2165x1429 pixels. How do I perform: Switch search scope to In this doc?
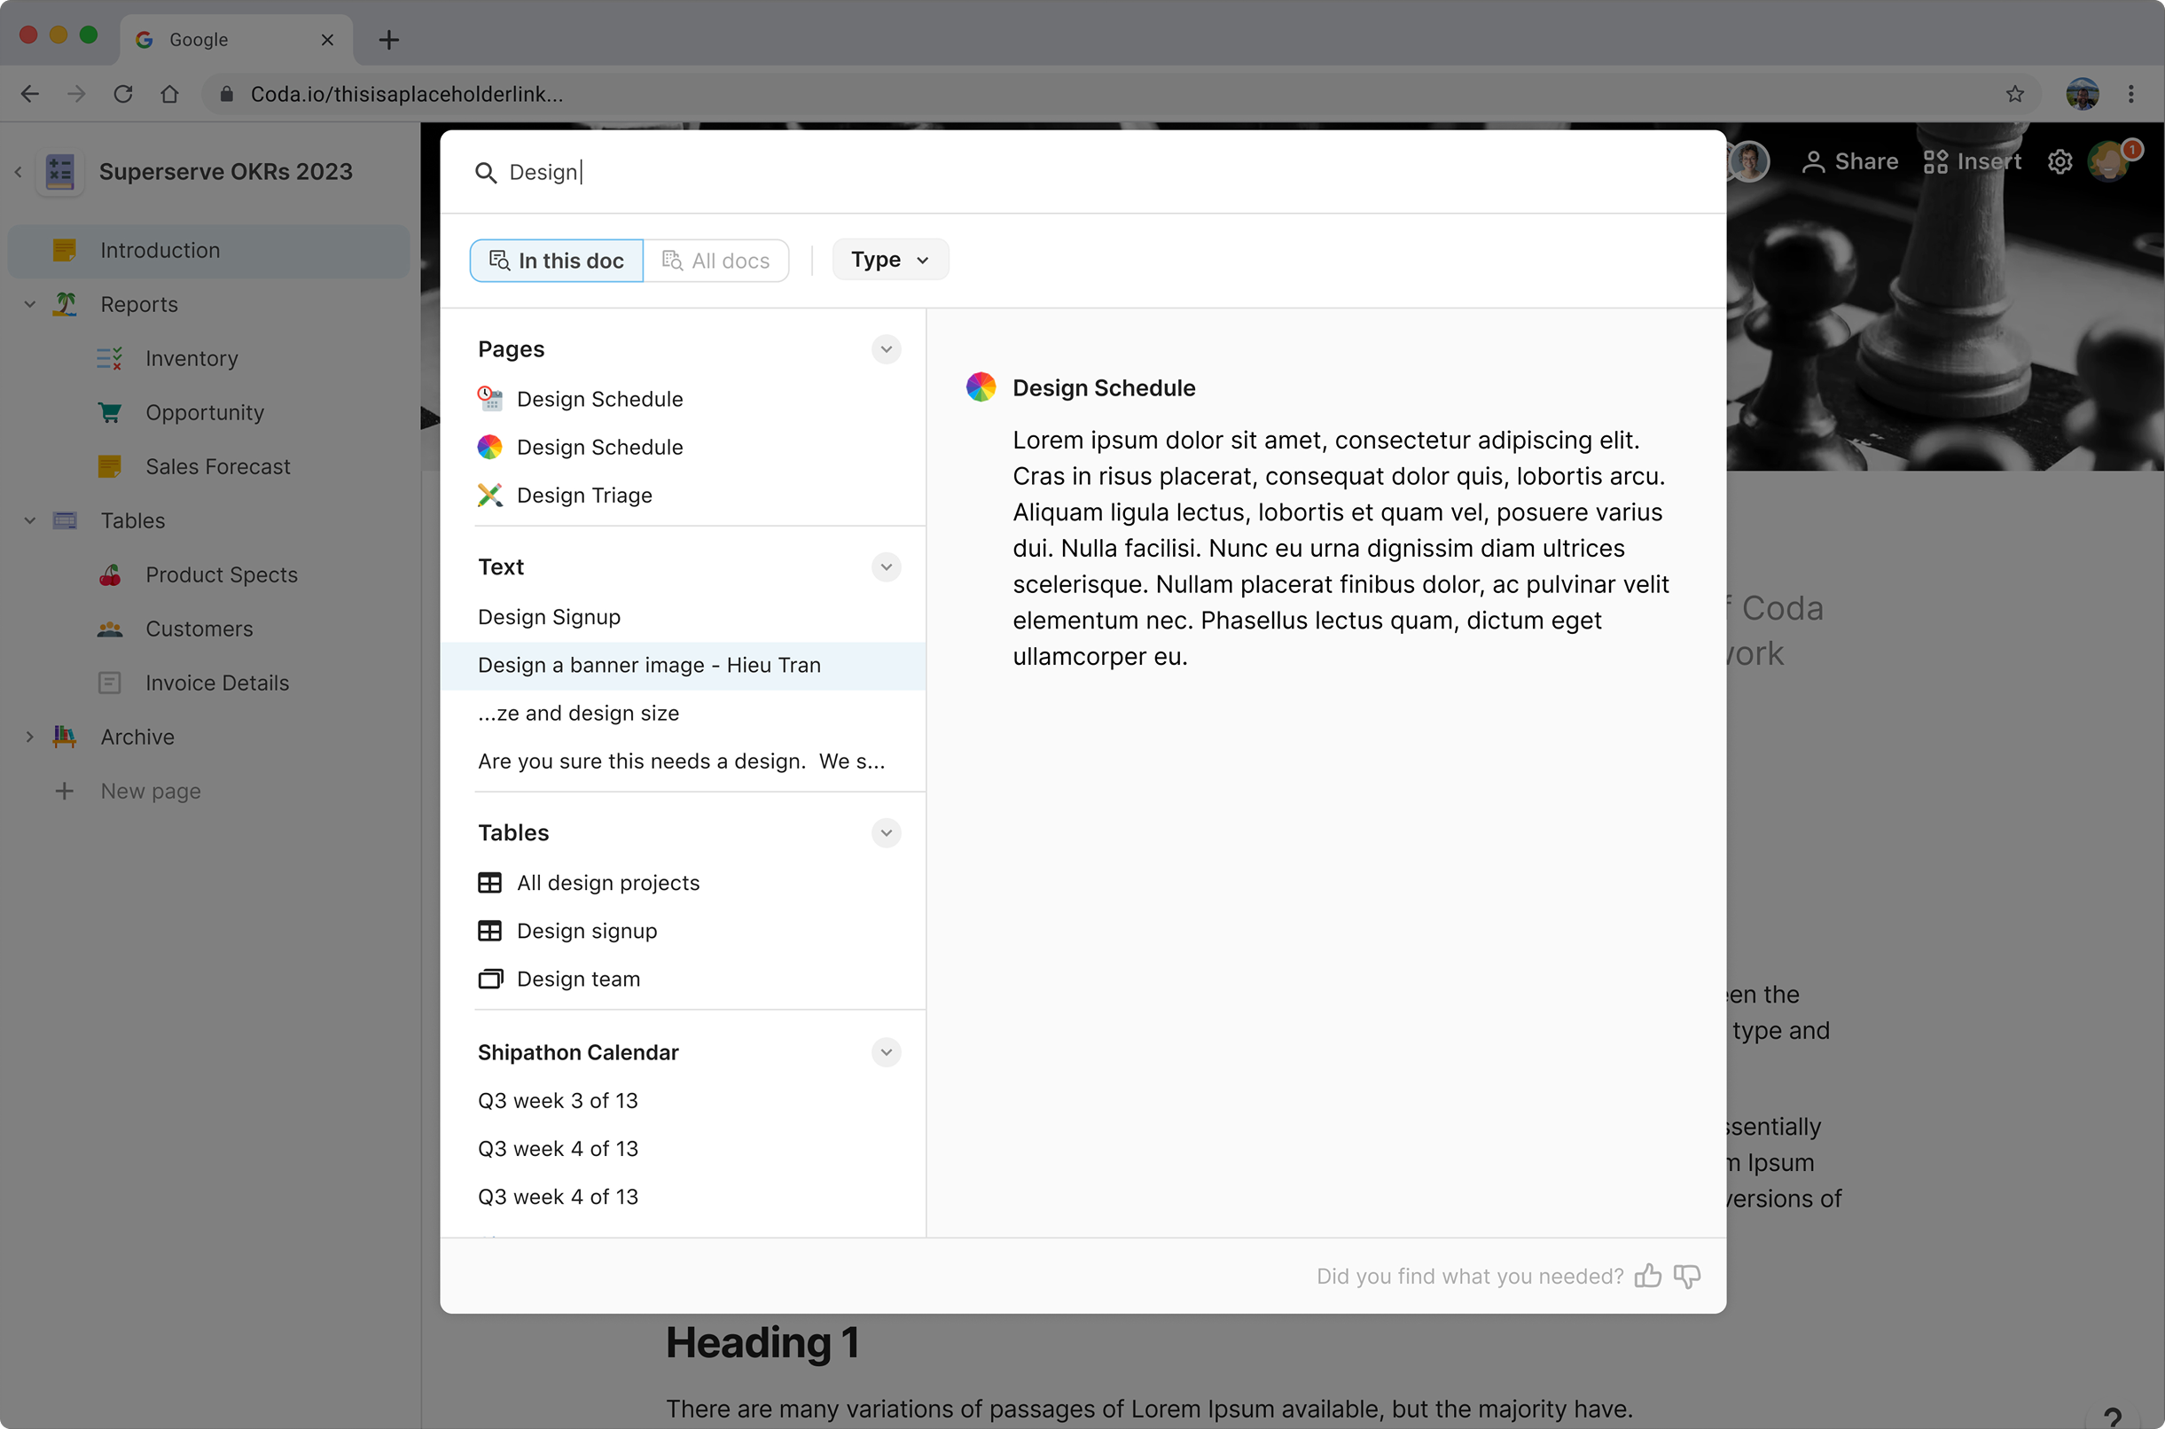pyautogui.click(x=557, y=261)
